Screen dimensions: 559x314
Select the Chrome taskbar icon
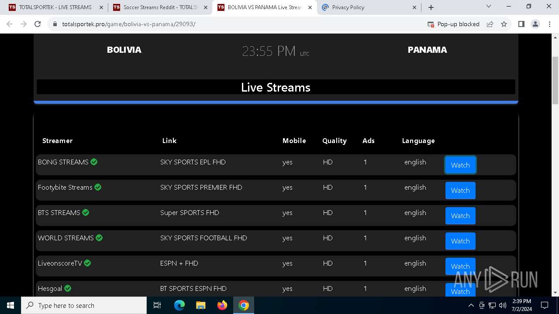pos(244,305)
